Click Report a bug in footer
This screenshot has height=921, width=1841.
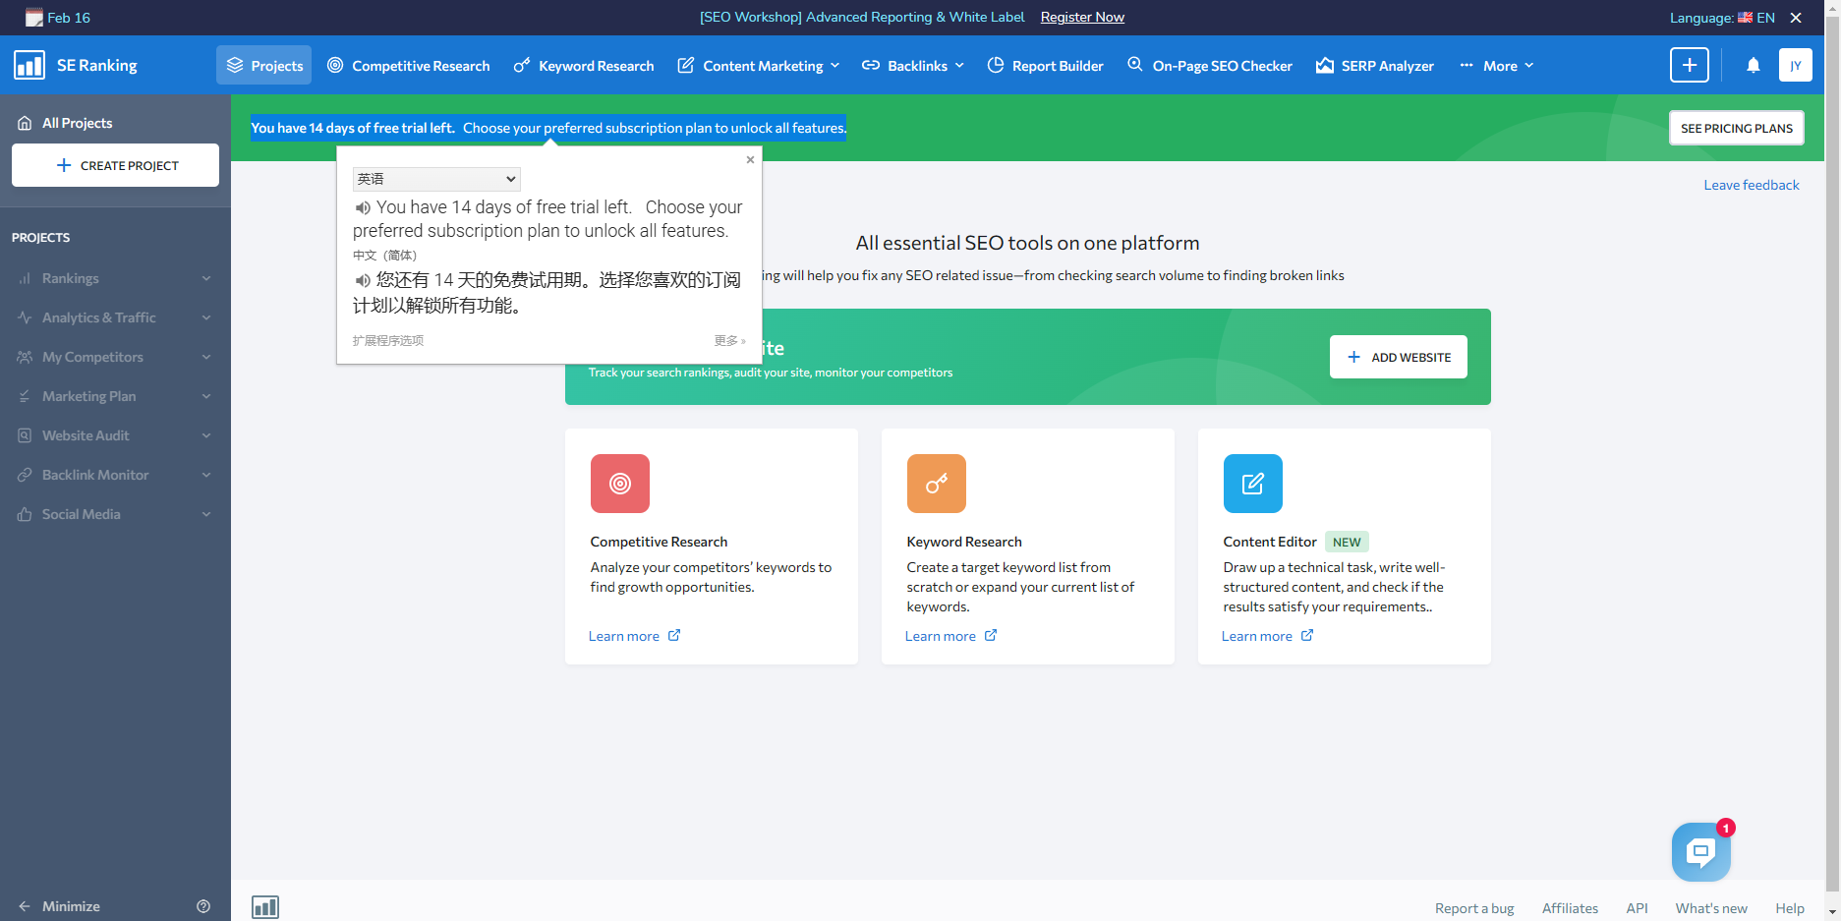coord(1474,908)
